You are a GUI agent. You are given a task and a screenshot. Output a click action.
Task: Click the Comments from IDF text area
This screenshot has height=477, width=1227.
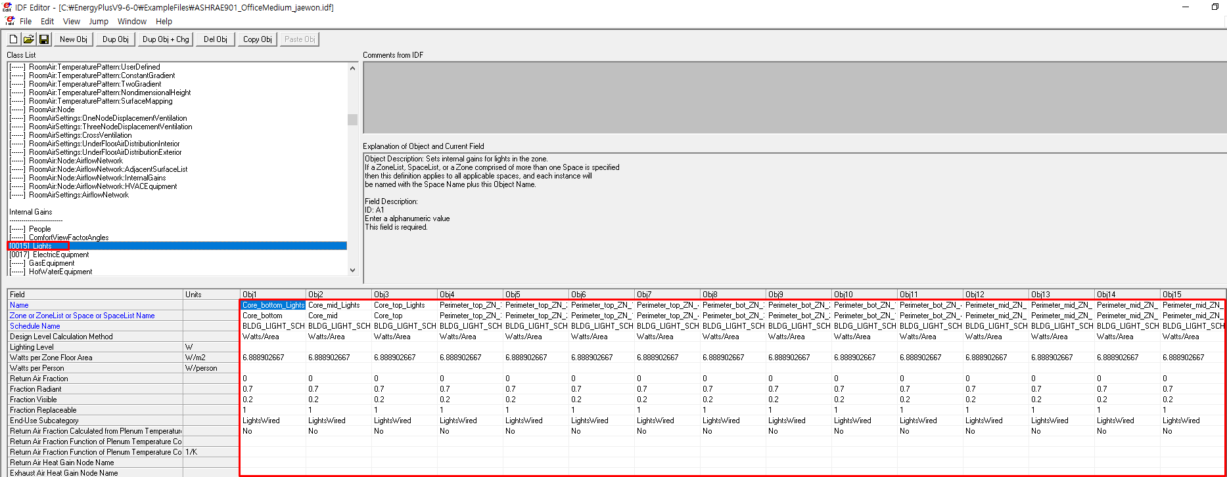click(x=795, y=98)
